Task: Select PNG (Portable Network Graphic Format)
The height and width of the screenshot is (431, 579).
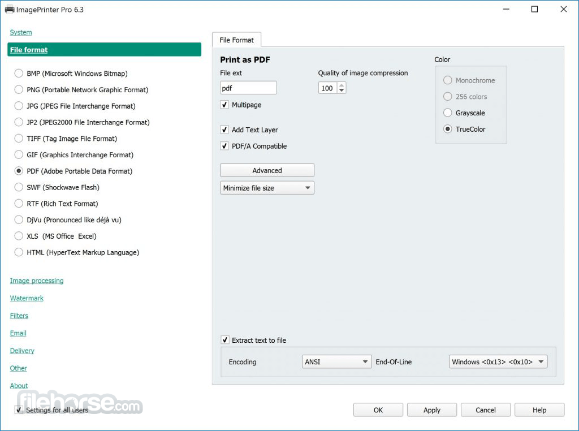Action: pyautogui.click(x=19, y=90)
